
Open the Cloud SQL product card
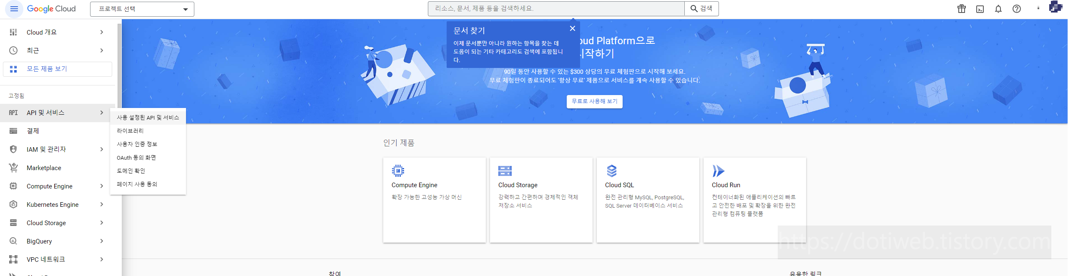tap(648, 200)
